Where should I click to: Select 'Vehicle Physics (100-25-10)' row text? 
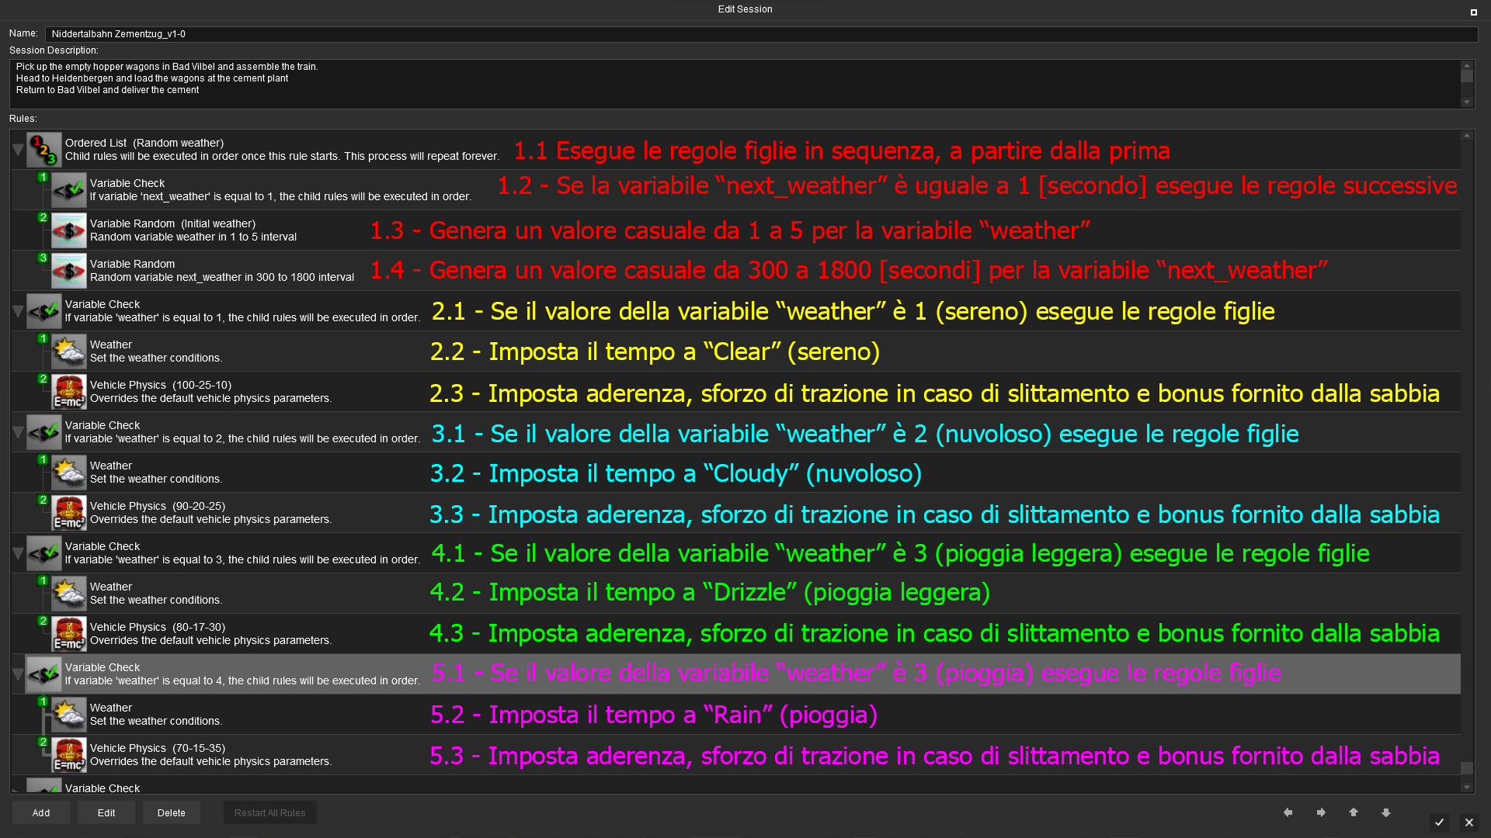pyautogui.click(x=161, y=385)
